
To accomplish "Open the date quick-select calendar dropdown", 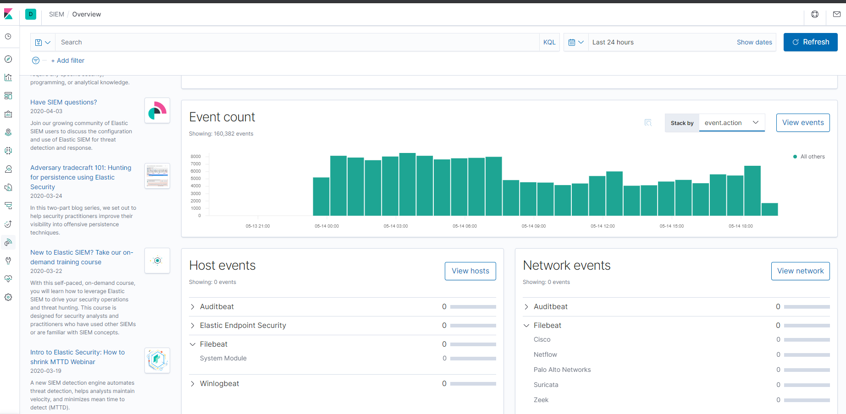I will 576,42.
